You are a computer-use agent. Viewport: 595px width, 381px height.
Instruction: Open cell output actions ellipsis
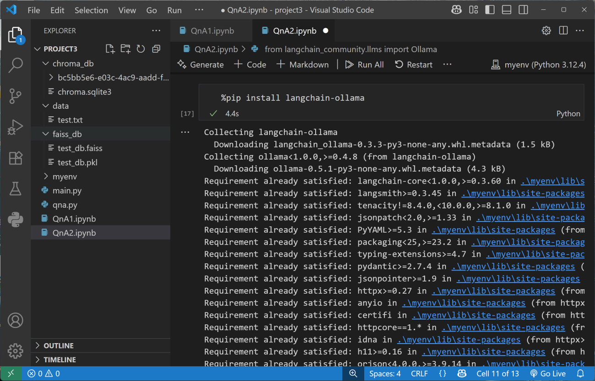pyautogui.click(x=185, y=132)
